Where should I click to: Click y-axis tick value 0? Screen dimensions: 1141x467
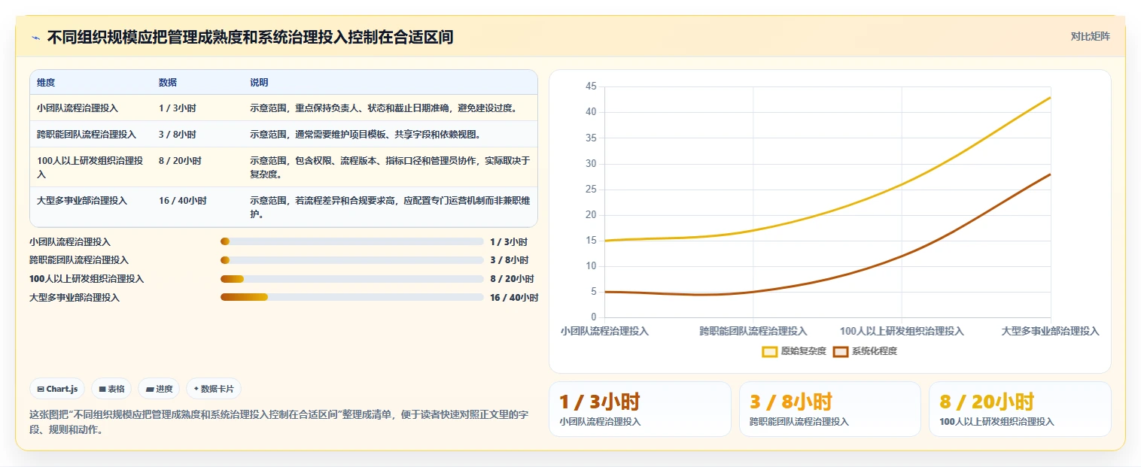coord(594,317)
